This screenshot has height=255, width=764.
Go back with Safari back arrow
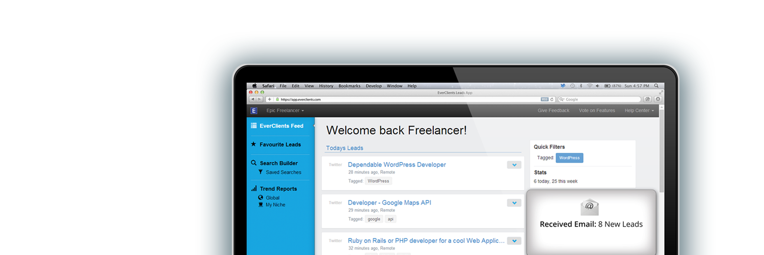pos(253,99)
